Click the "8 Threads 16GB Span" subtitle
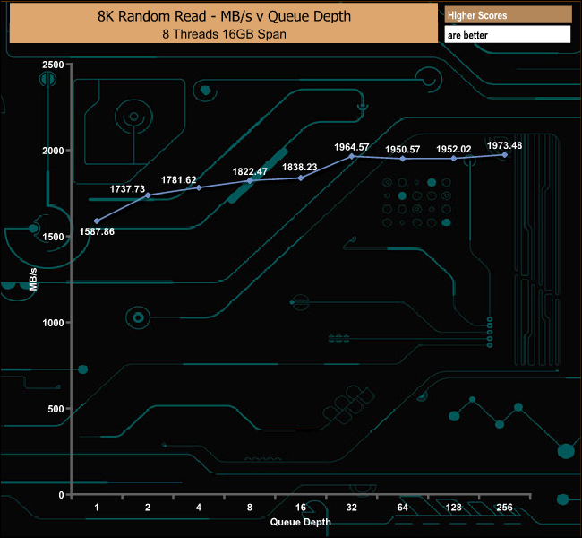Image resolution: width=582 pixels, height=538 pixels. pyautogui.click(x=223, y=32)
